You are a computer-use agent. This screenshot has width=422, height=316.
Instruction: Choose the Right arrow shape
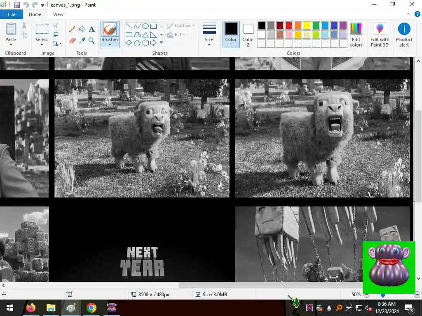pos(153,42)
